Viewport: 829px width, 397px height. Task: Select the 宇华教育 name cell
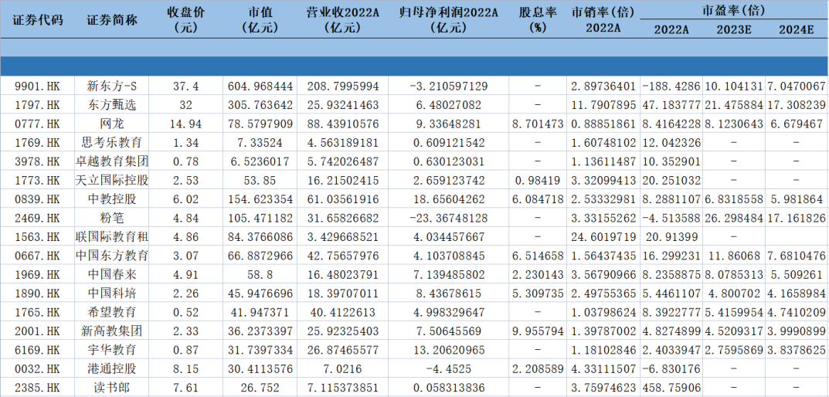pyautogui.click(x=112, y=349)
